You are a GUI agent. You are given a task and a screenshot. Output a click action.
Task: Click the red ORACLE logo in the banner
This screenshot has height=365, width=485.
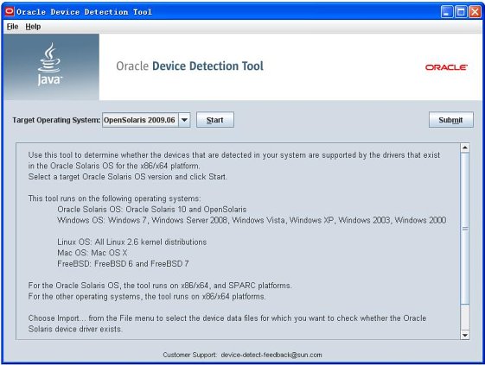pyautogui.click(x=446, y=67)
